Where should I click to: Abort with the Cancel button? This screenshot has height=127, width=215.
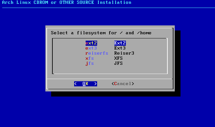point(123,84)
